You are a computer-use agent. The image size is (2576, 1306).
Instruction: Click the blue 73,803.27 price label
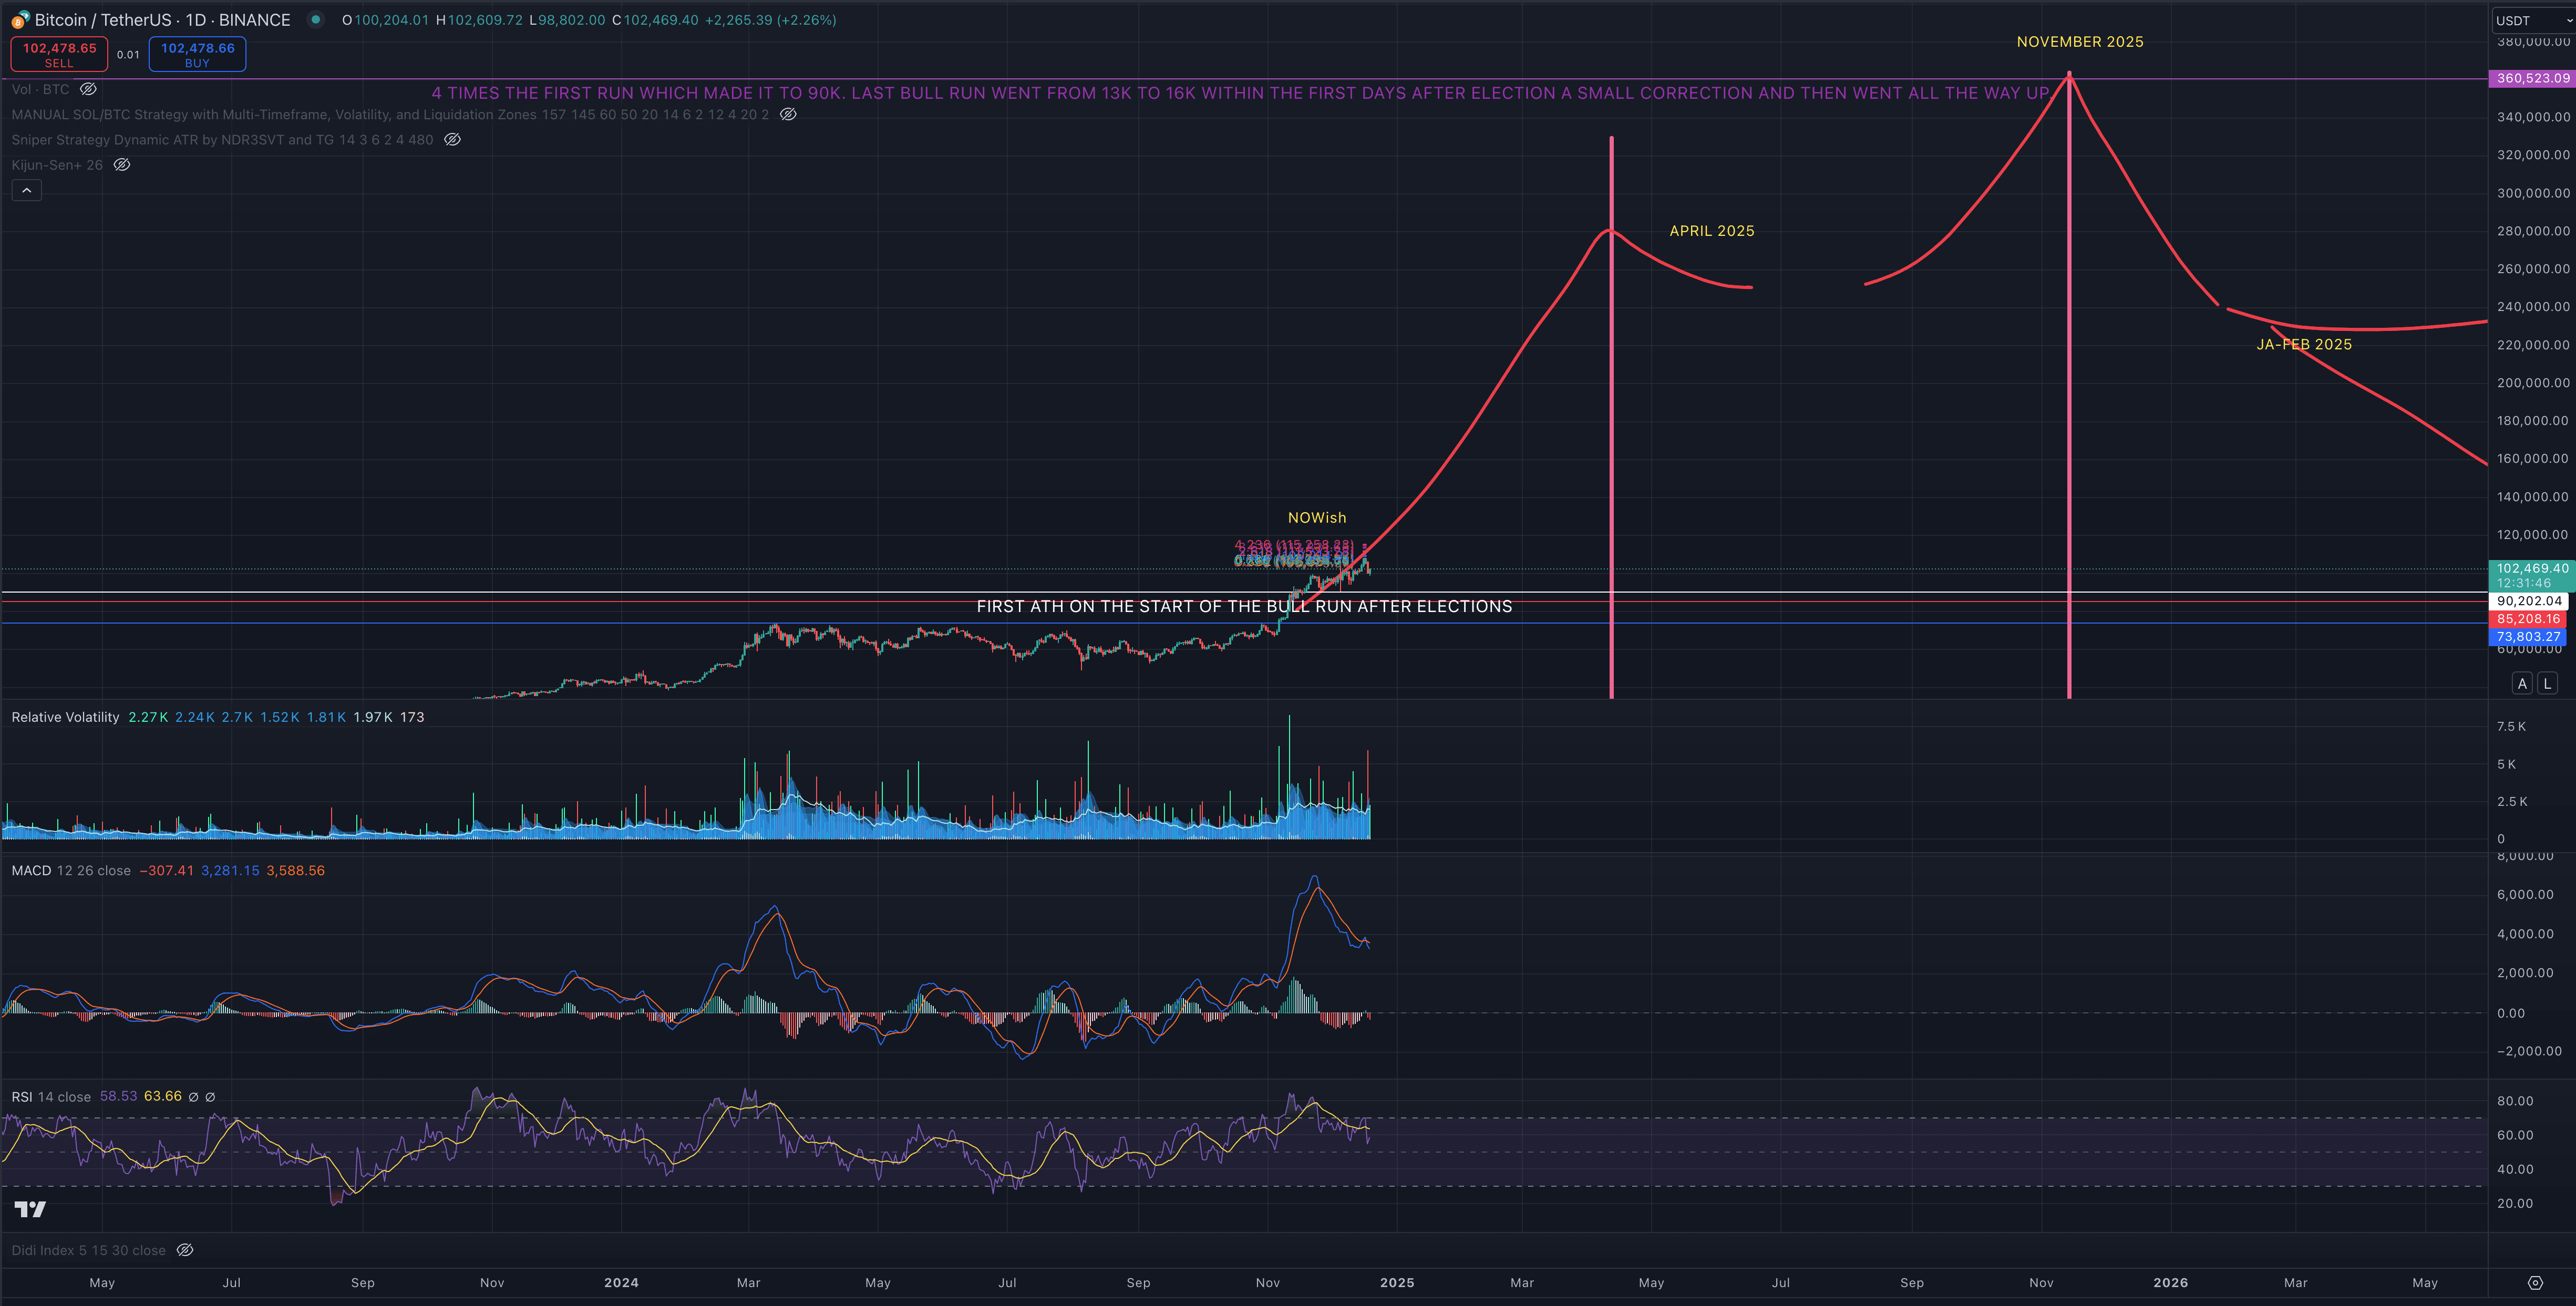[2528, 636]
